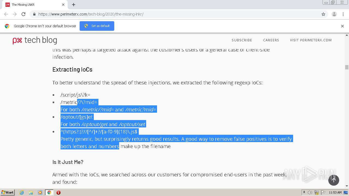Screen dimensions: 349x196
Task: Click the /optout/[gs]et regex item
Action: pyautogui.click(x=77, y=117)
